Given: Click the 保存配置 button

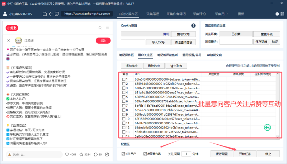Looking at the screenshot, I should (222, 154).
